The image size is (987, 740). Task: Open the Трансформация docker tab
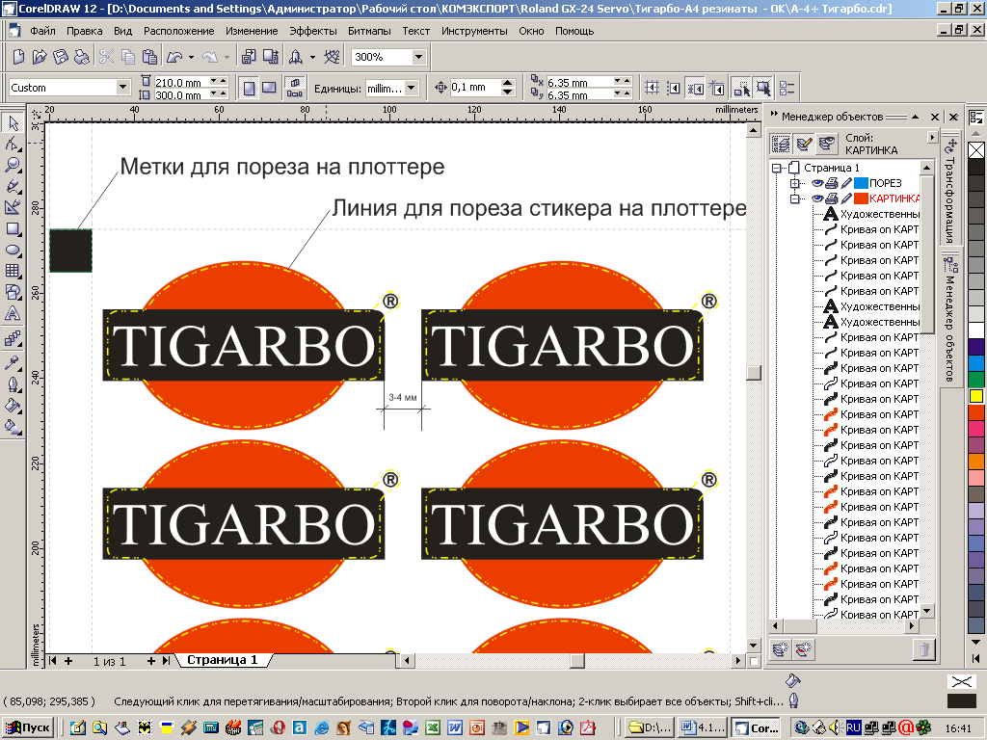(x=949, y=191)
